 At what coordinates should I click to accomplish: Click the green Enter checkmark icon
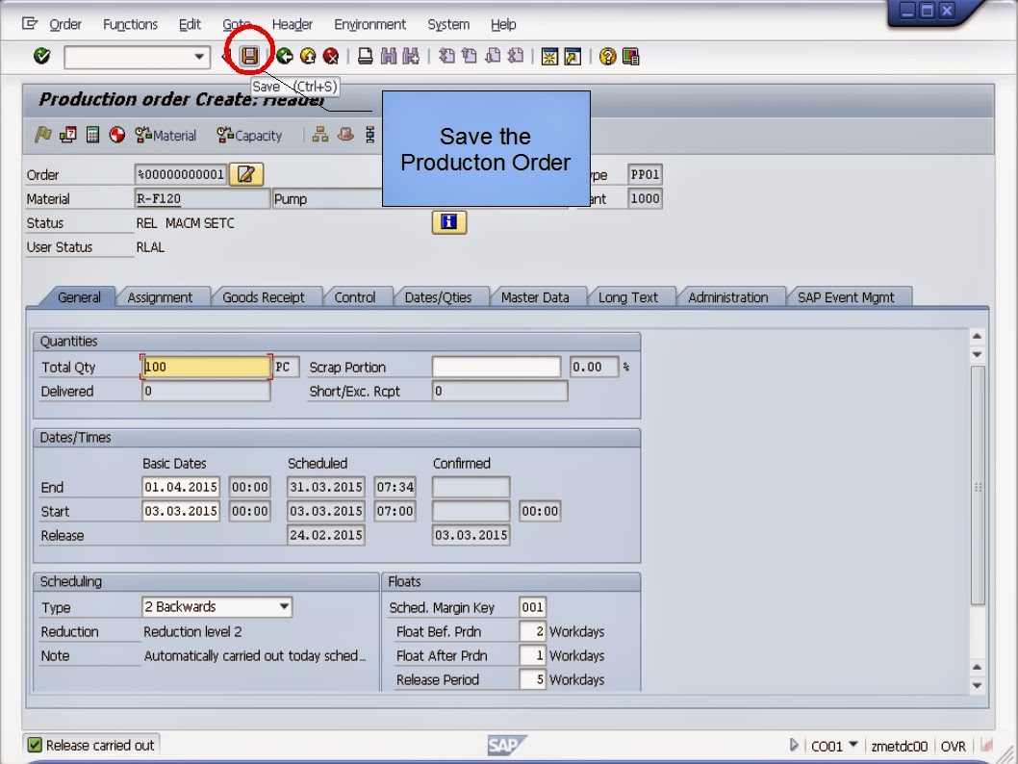point(42,57)
